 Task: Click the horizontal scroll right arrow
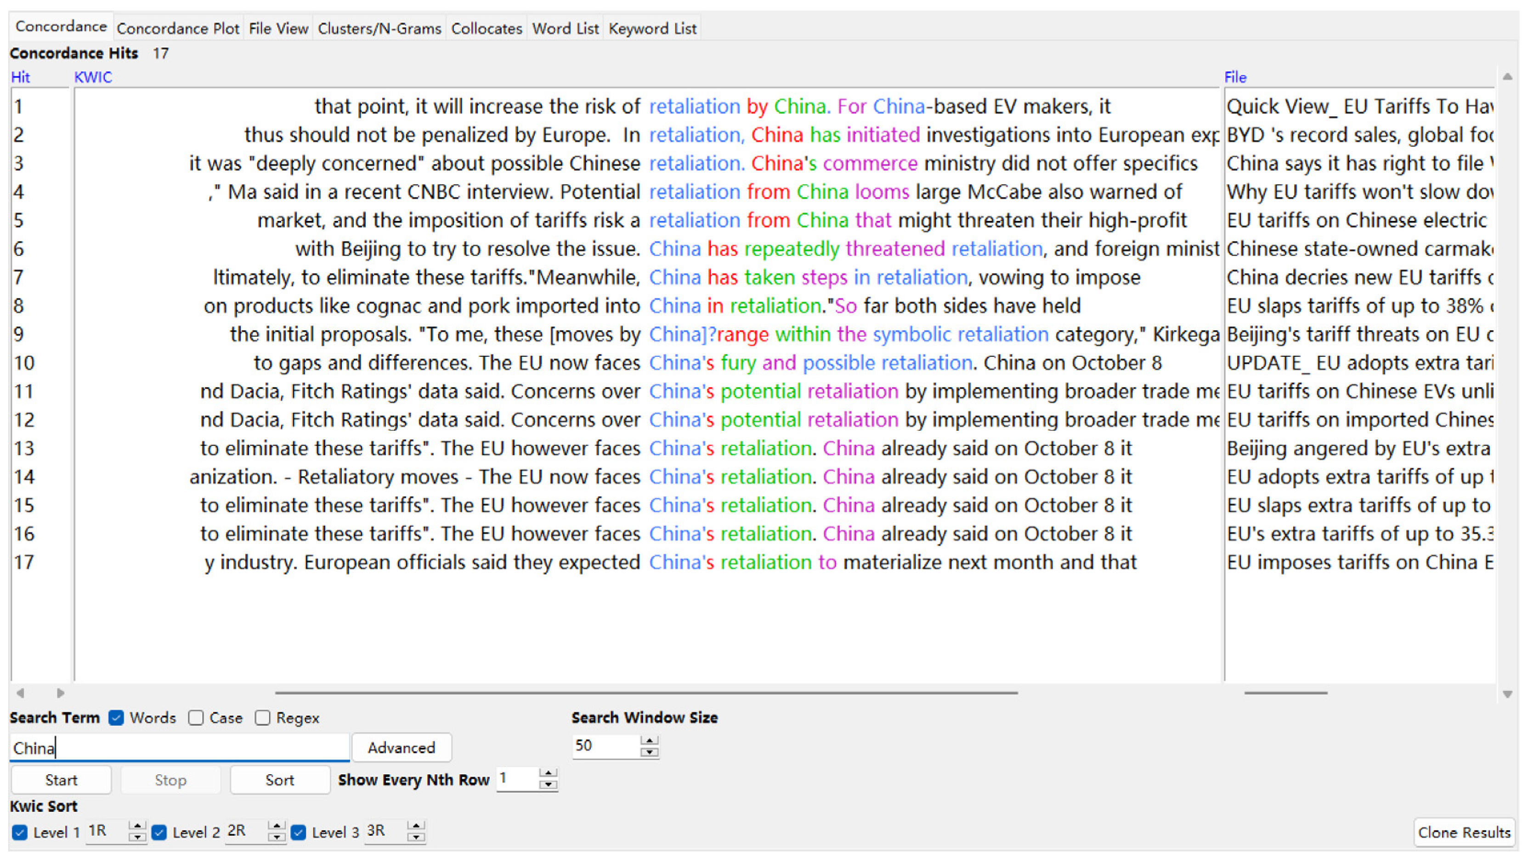(x=61, y=693)
